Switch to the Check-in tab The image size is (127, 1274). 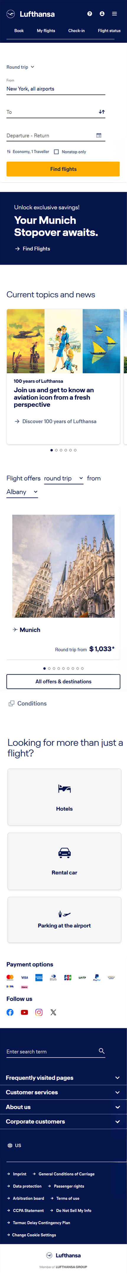pyautogui.click(x=76, y=31)
